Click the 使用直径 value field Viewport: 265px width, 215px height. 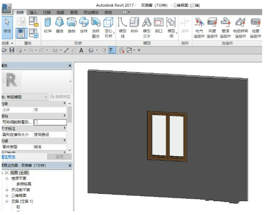50,135
